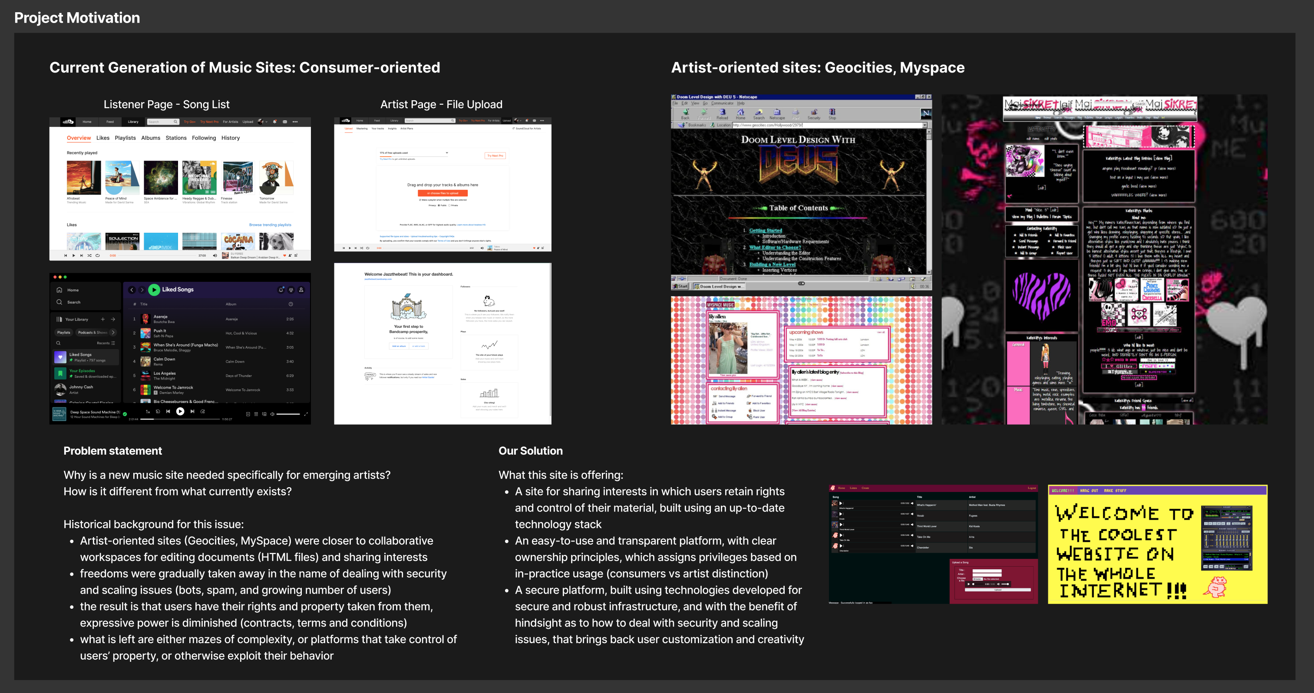Toggle the Playlists filter chip in Spotify library
1314x693 pixels.
64,333
